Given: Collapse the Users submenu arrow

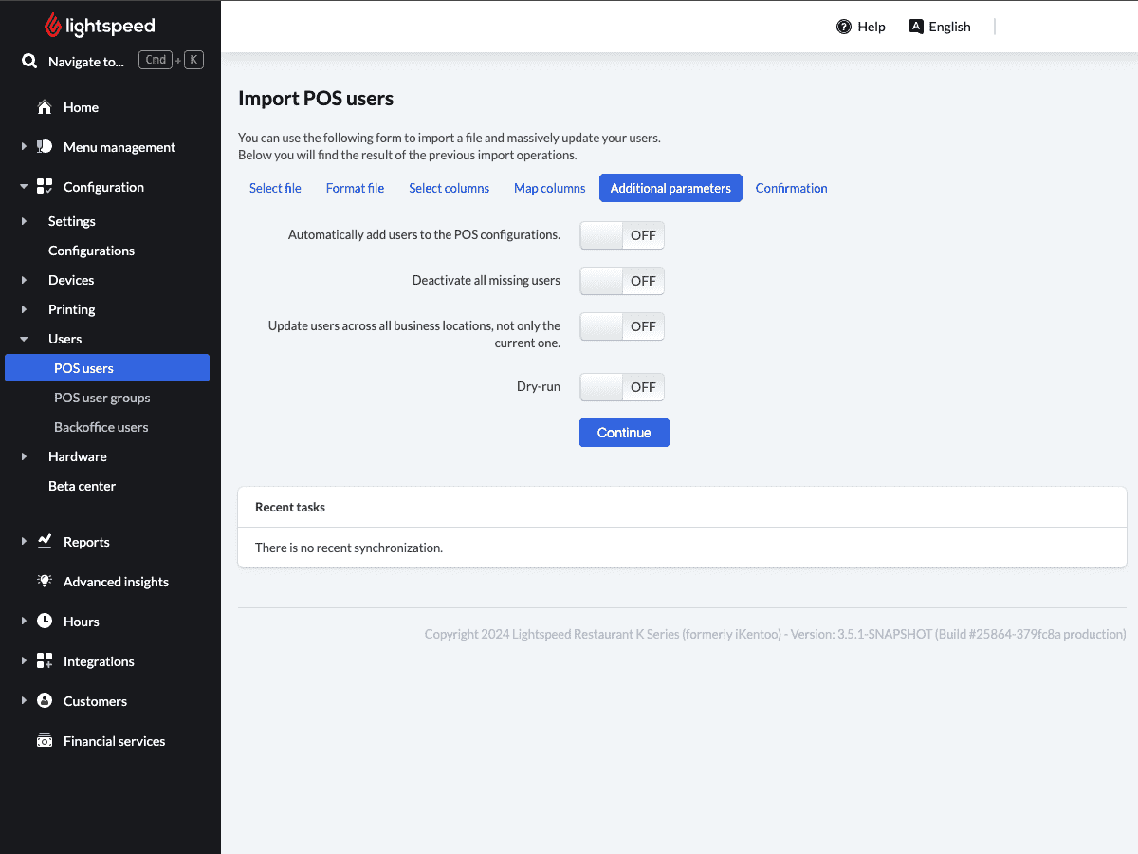Looking at the screenshot, I should tap(24, 339).
